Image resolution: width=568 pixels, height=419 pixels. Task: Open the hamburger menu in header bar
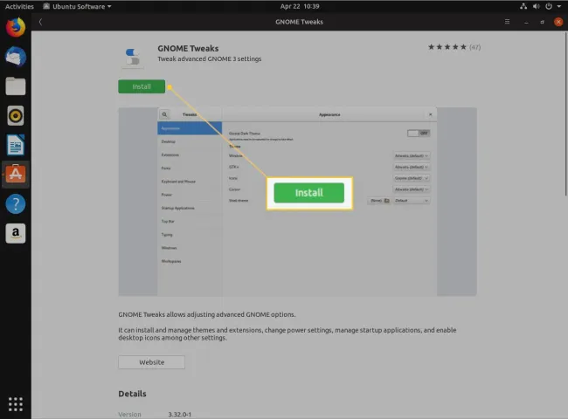(x=507, y=22)
